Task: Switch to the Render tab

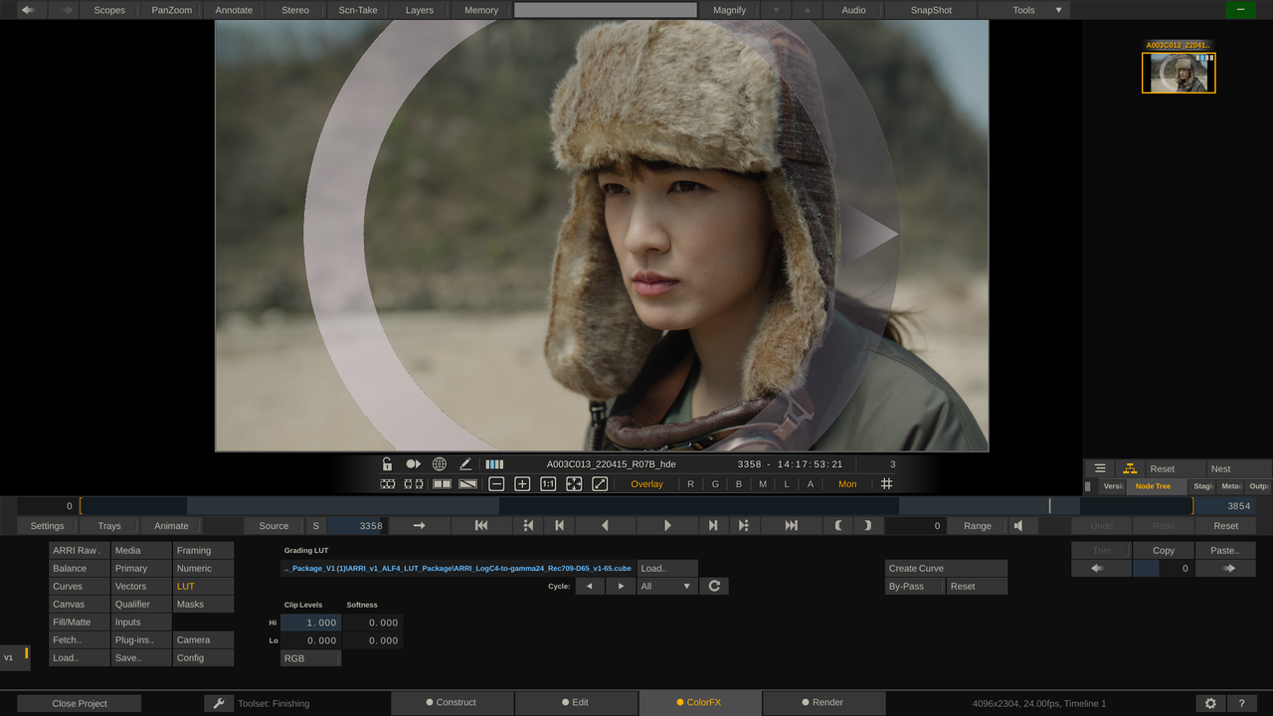Action: [823, 703]
